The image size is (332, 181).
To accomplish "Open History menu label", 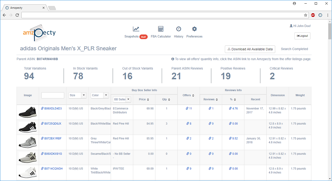I will coord(179,36).
